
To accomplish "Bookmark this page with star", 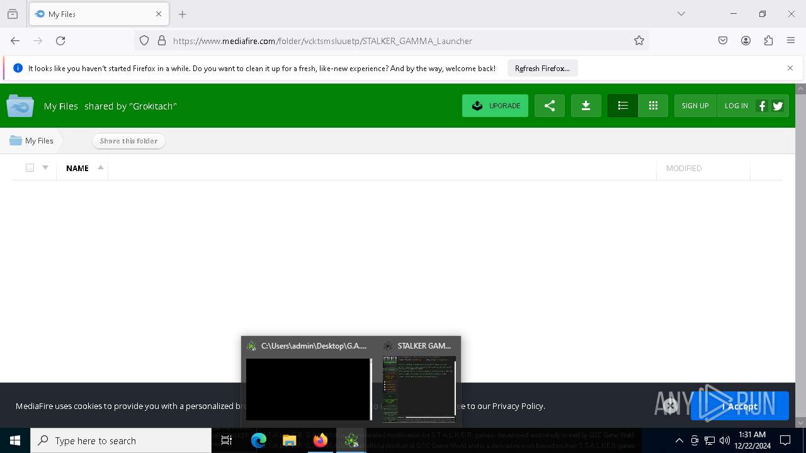I will 639,41.
